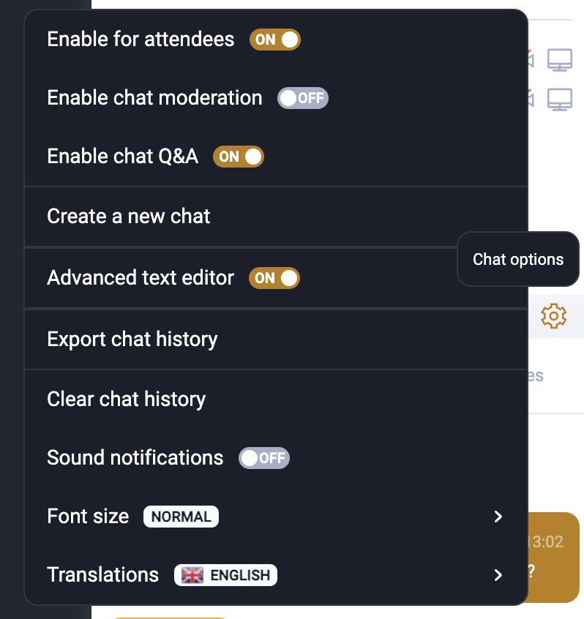Select Clear chat history
The height and width of the screenshot is (619, 584).
[276, 399]
